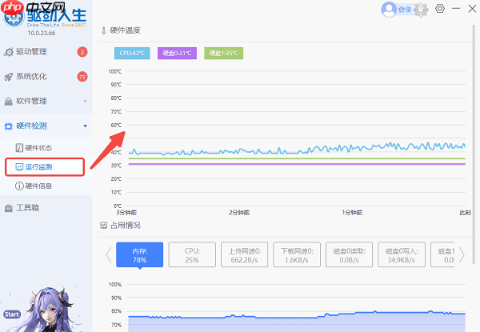Click the 运行监测 monitor icon
480x332 pixels.
tap(19, 166)
